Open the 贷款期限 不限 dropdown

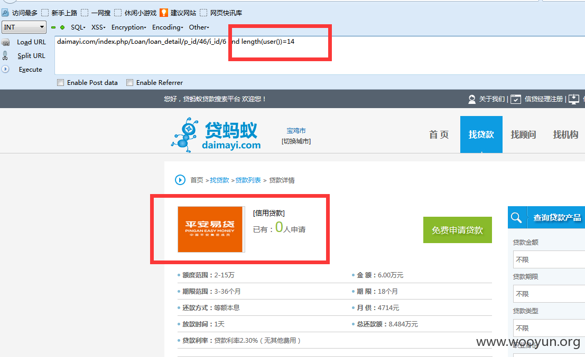click(549, 294)
